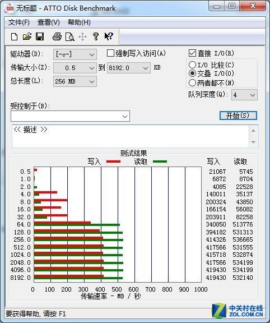The height and width of the screenshot is (323, 270).
Task: Click read value 5745 in results
Action: point(246,172)
